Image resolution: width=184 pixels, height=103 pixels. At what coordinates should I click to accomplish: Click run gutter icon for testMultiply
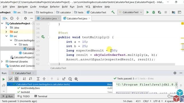click(43, 37)
